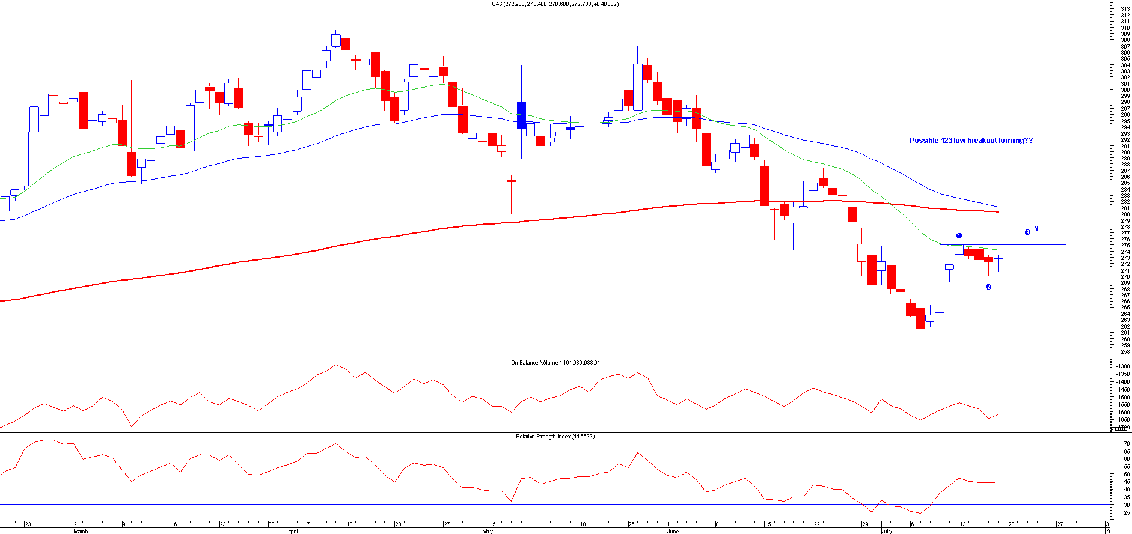Click the G4S price title header
1132x534 pixels.
(555, 4)
